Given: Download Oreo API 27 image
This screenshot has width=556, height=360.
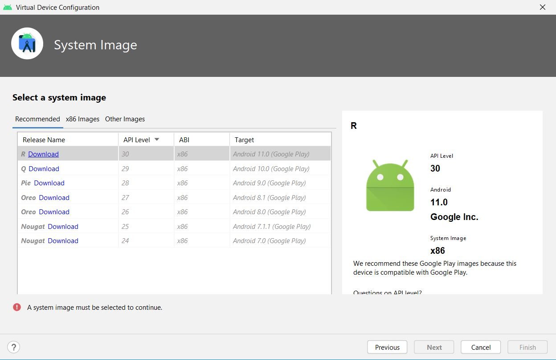Looking at the screenshot, I should 54,198.
